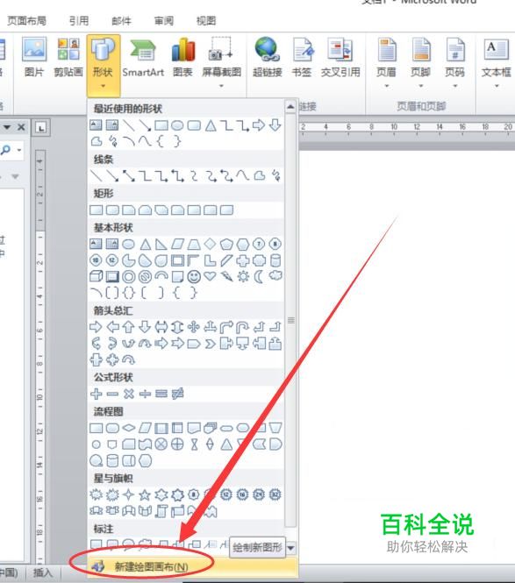The image size is (515, 583).
Task: Select the 5-Point Star shape
Action: tap(145, 494)
